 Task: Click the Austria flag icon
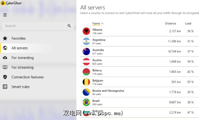point(86,62)
